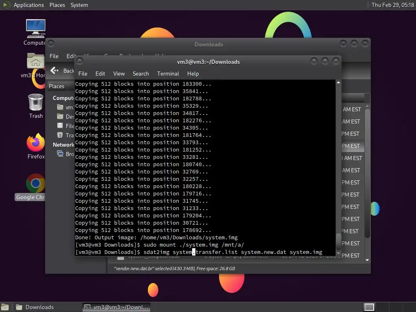Select the Desktop folder icon in sidebar
416x312 pixels.
[60, 117]
